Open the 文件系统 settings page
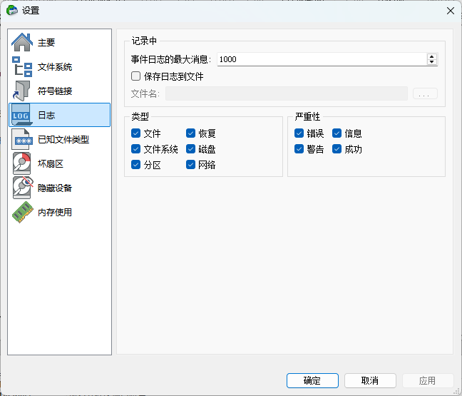Viewport: 462px width, 396px height. point(59,66)
